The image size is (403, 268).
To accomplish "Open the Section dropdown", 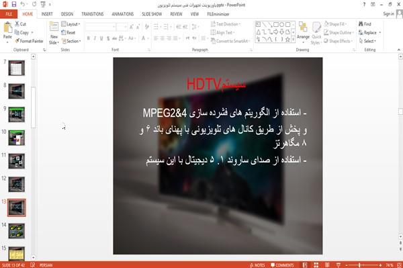I will click(71, 41).
